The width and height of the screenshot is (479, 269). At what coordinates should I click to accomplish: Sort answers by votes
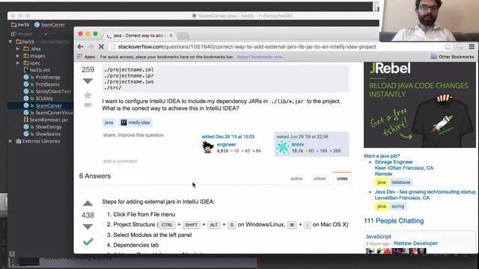342,179
